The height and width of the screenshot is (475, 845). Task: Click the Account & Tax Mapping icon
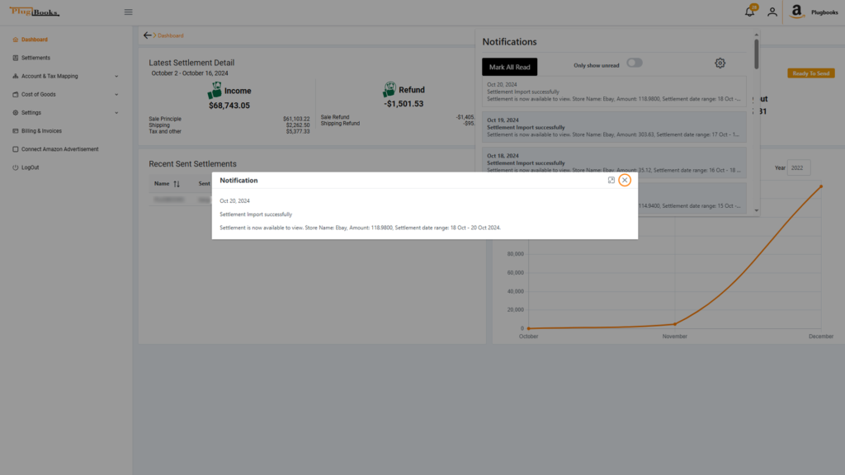(x=15, y=77)
